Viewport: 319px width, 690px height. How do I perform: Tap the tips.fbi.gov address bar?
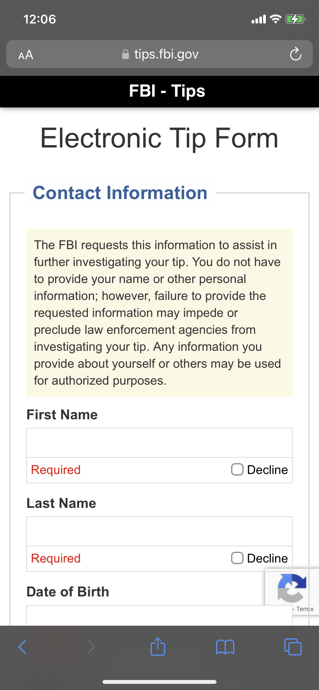click(159, 54)
